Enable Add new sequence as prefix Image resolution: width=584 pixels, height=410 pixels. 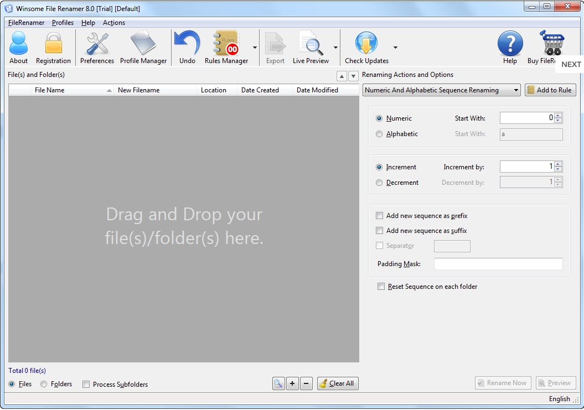point(380,216)
